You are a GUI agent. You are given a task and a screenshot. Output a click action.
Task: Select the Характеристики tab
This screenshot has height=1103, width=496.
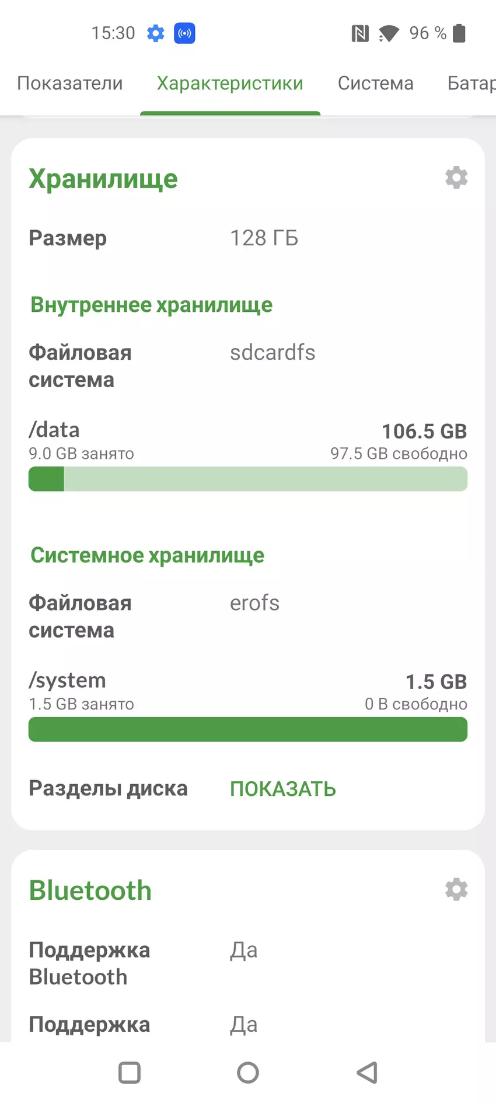pos(230,83)
